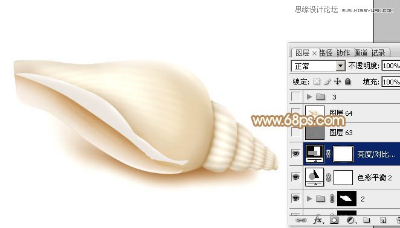Switch to the 记录 tab

click(x=378, y=53)
